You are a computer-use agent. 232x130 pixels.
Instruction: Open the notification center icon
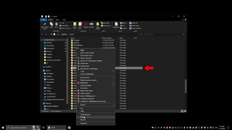click(228, 127)
